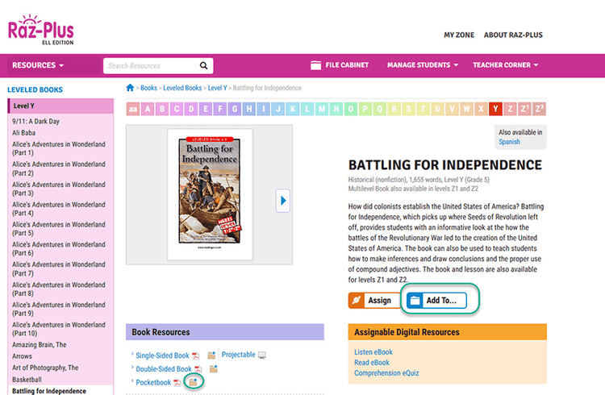Image resolution: width=605 pixels, height=395 pixels.
Task: Select level M
Action: pos(322,109)
